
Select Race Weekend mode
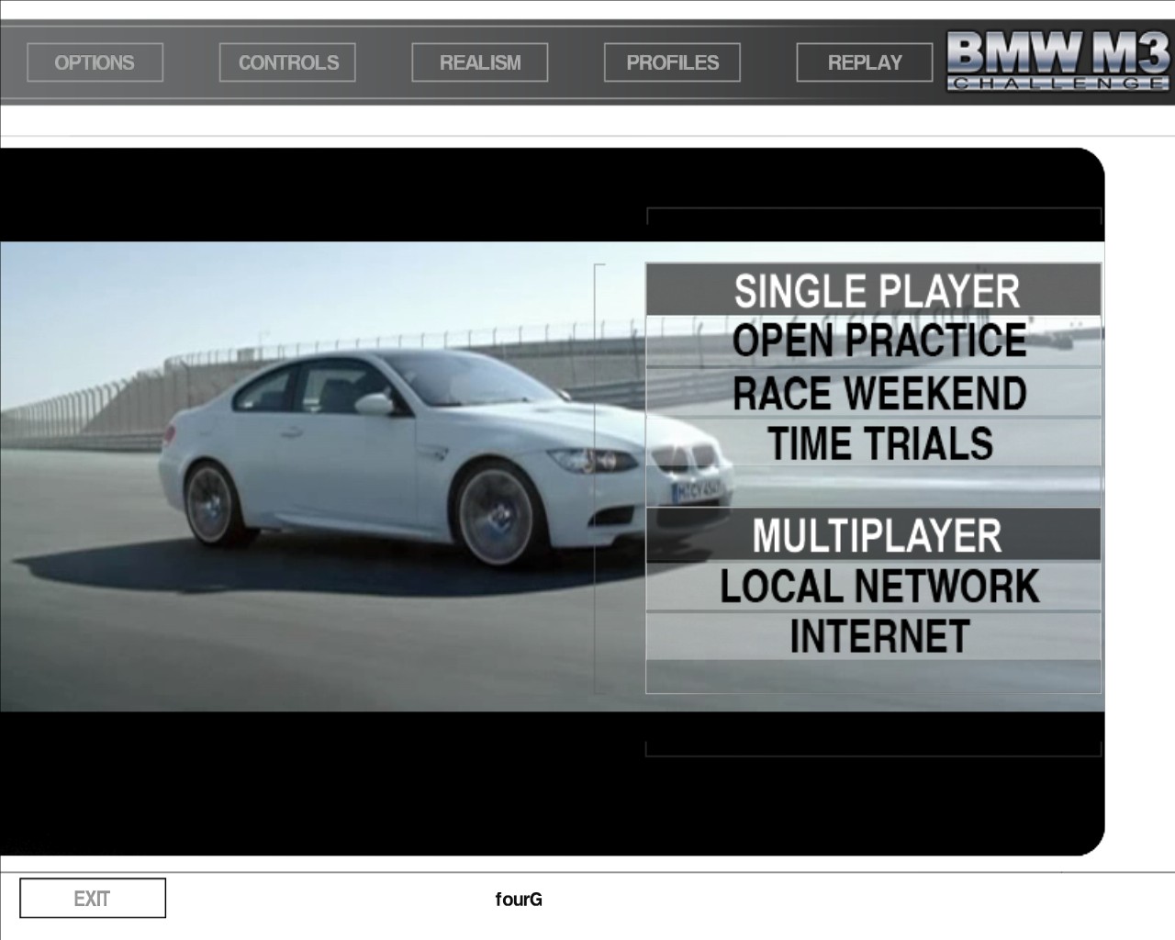pyautogui.click(x=874, y=393)
